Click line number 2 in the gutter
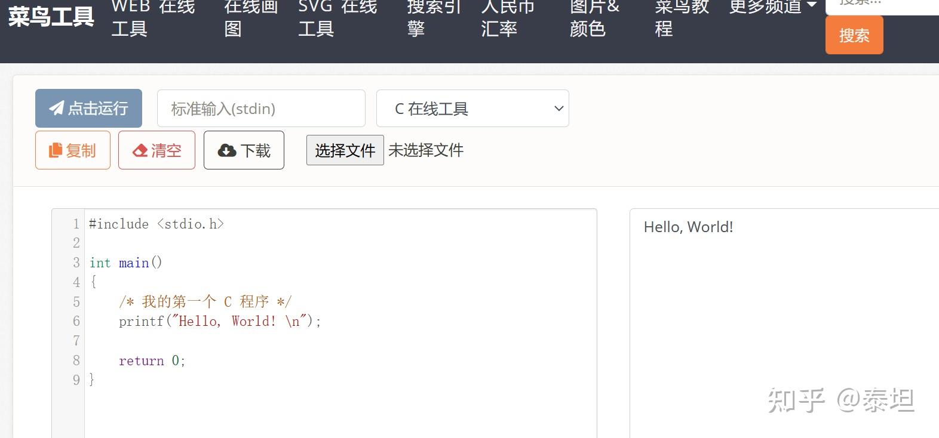 76,243
